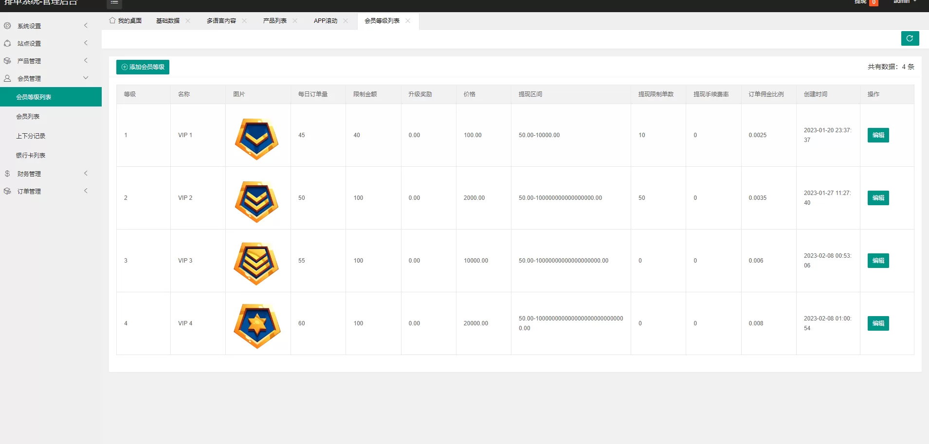Screen dimensions: 929x444
Task: Edit the VIP 1 level row
Action: click(878, 135)
